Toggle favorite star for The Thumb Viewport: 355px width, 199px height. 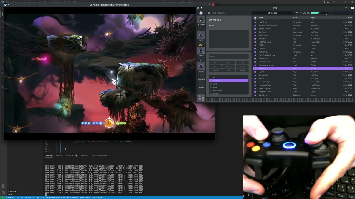[255, 35]
